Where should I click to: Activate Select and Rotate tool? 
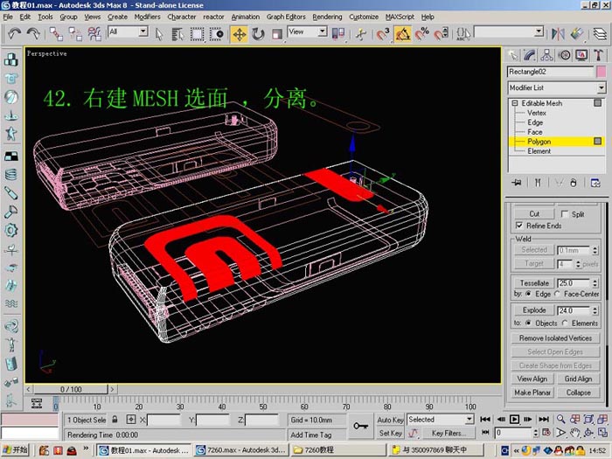pos(258,34)
